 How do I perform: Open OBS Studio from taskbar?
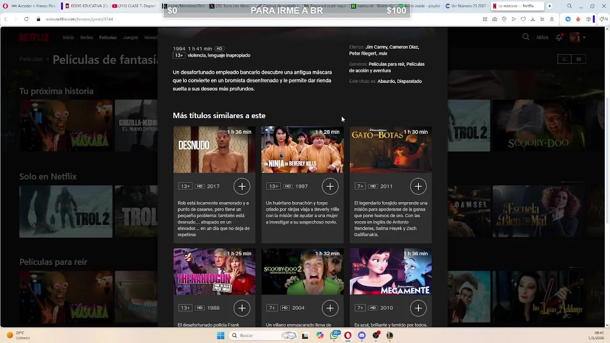pos(376,335)
